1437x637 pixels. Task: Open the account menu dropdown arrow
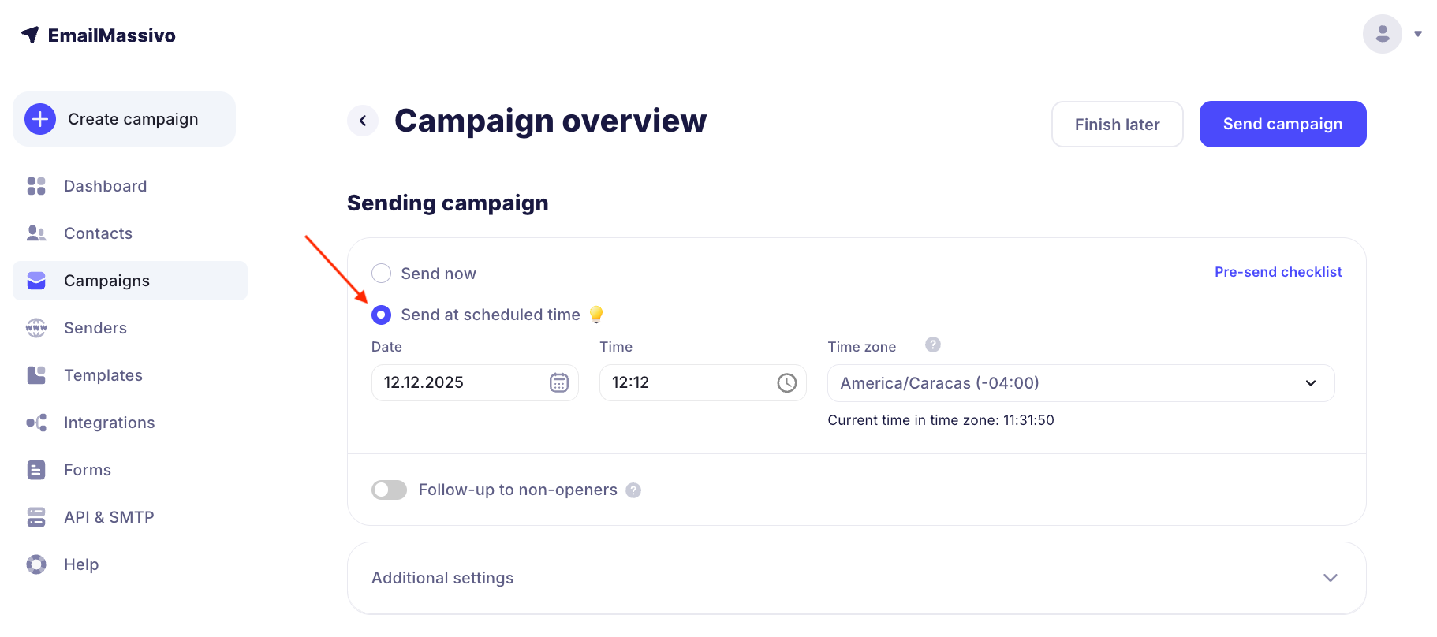click(1418, 34)
